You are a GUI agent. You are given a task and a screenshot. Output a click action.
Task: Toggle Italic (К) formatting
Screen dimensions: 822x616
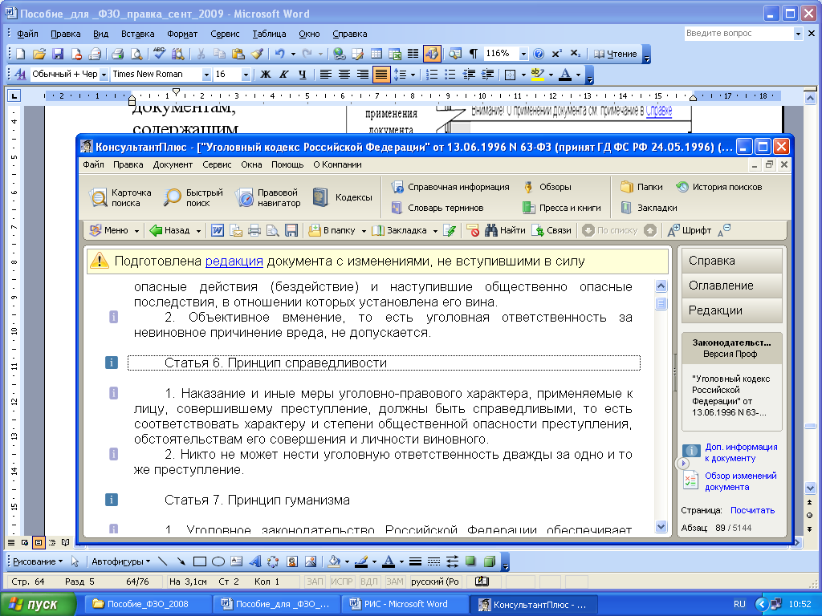283,75
